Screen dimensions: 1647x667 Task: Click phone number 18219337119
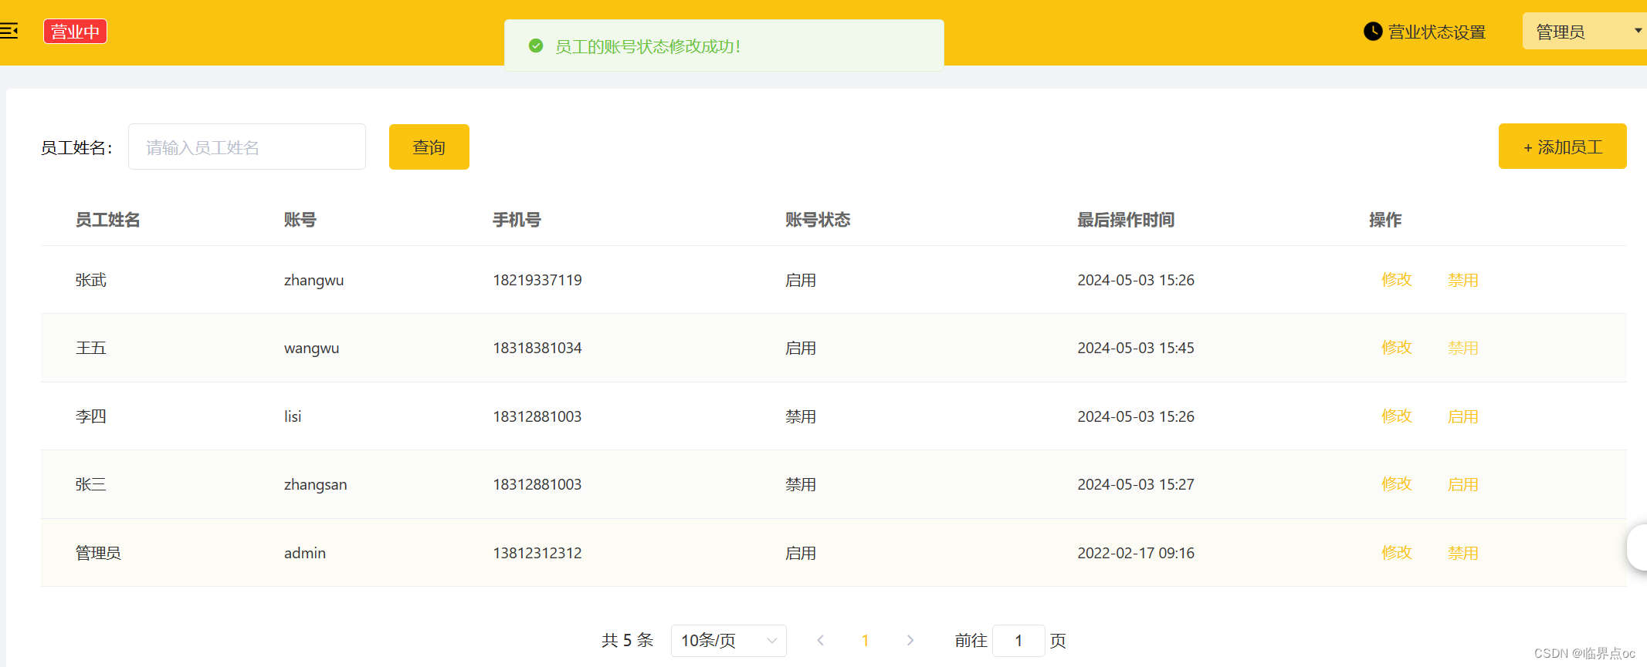coord(537,280)
